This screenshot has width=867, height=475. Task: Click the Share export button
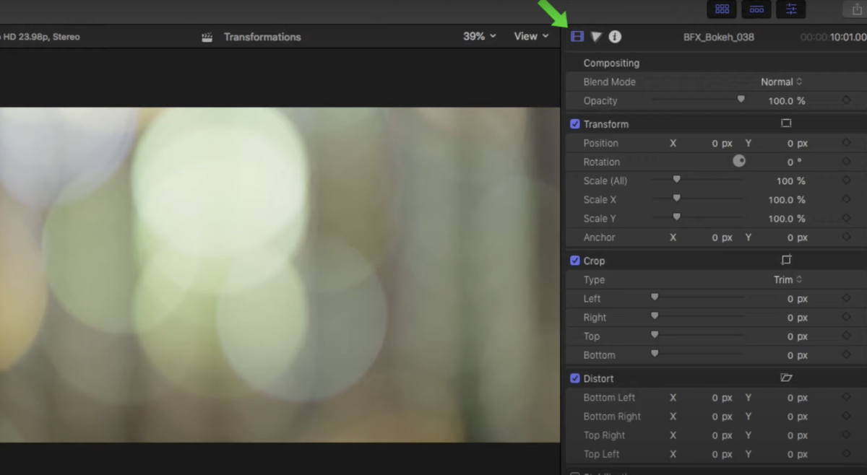[x=858, y=9]
